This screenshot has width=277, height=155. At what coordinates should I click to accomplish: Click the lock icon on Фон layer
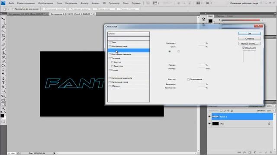(x=269, y=124)
